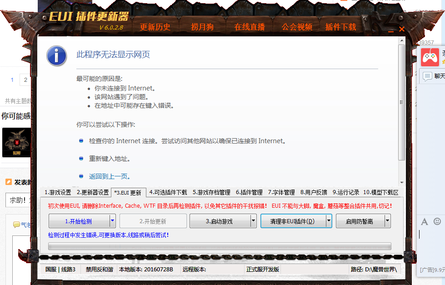Open 更新历史 in the top navigation
445x285 pixels.
155,27
